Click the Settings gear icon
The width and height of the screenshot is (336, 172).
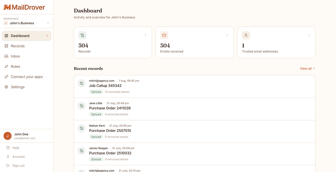[6, 87]
